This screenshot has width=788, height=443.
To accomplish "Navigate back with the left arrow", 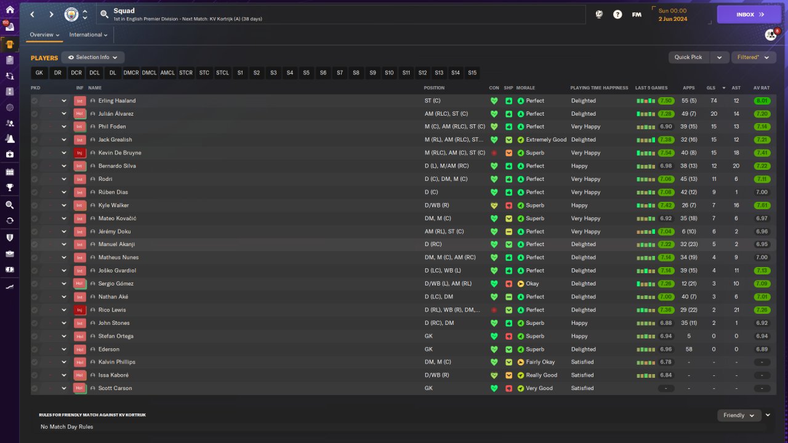I will [x=33, y=14].
